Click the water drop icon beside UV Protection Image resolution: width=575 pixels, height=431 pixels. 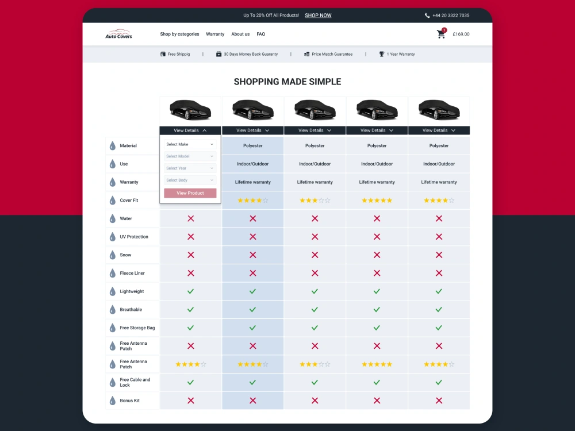click(x=112, y=236)
